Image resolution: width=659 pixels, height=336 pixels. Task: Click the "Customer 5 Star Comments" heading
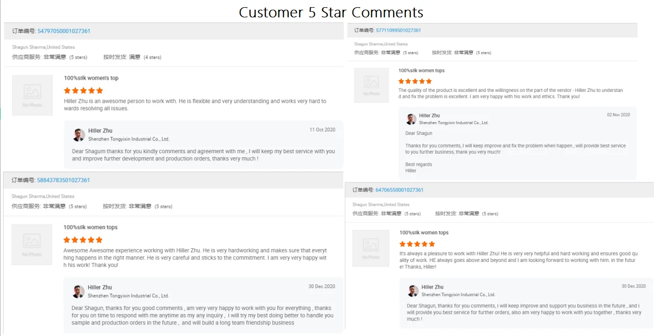pos(331,12)
